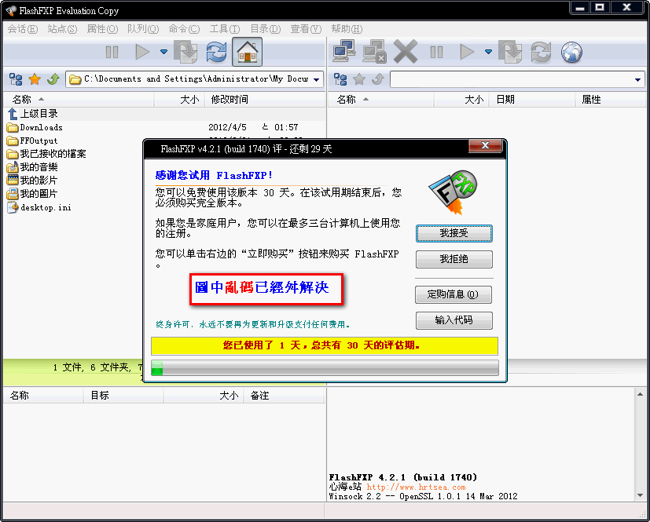Click the right pane pause icon
The image size is (650, 522).
pos(436,52)
